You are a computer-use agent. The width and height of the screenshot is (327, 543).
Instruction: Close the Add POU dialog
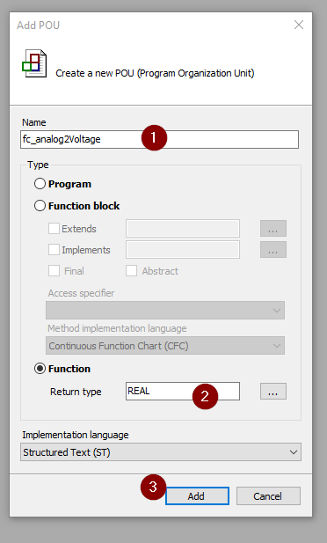299,25
